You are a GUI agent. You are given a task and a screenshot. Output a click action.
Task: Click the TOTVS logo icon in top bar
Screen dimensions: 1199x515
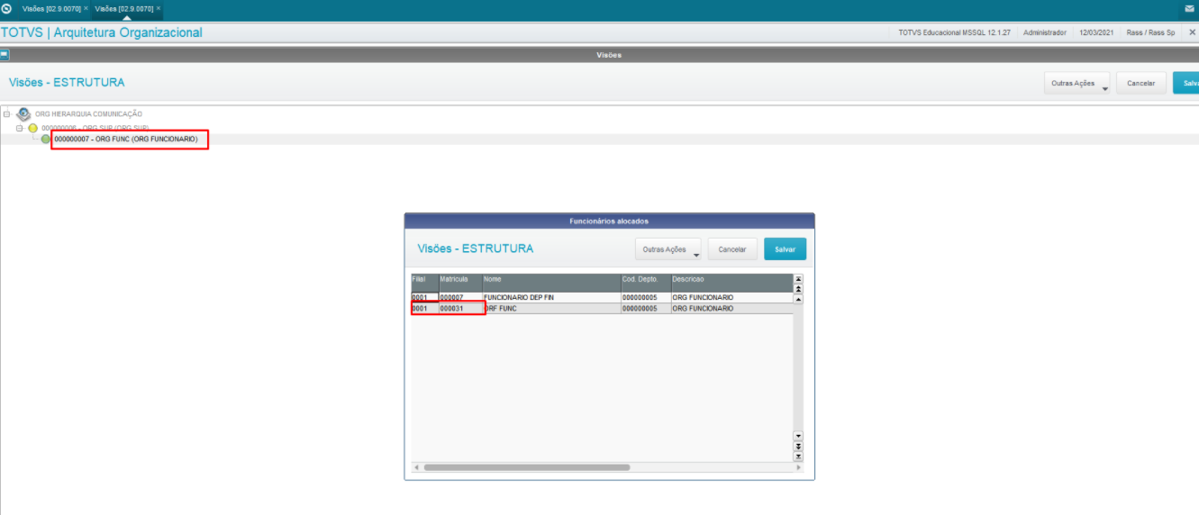[6, 8]
